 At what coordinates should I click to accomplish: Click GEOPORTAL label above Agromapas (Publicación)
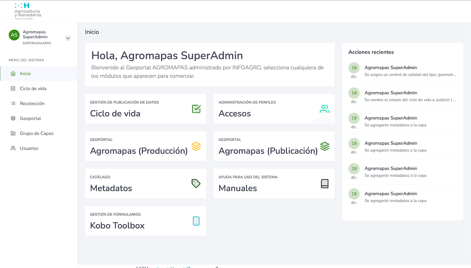coord(230,140)
